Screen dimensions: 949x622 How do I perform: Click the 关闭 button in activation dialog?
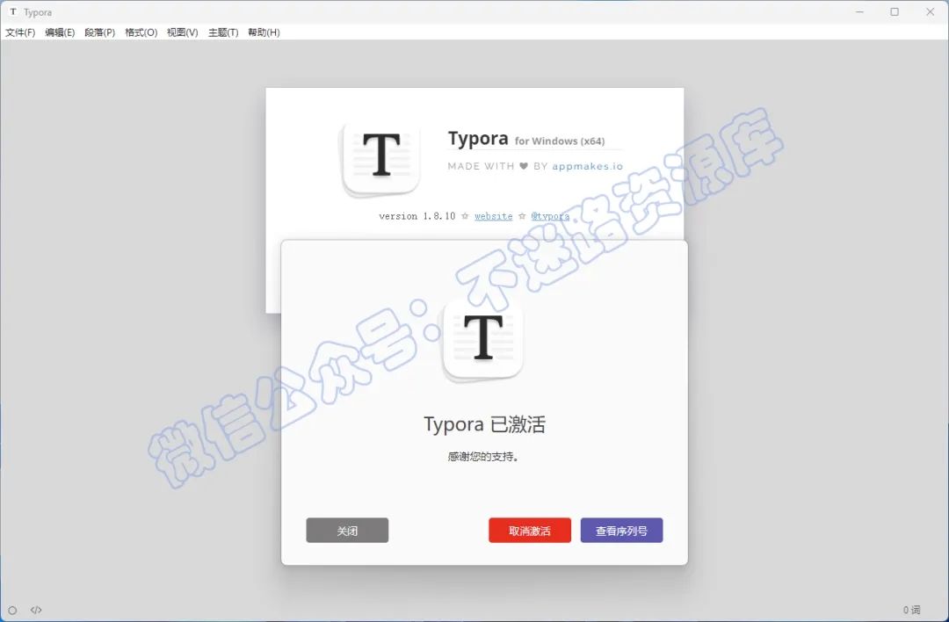pos(347,530)
